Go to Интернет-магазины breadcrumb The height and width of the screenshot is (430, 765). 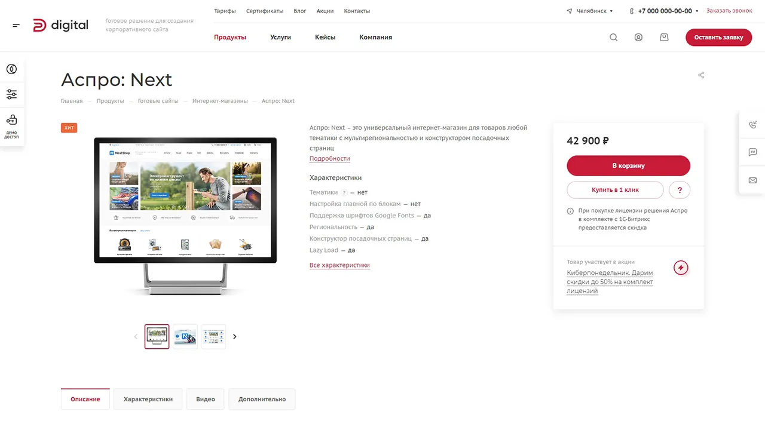pos(220,101)
